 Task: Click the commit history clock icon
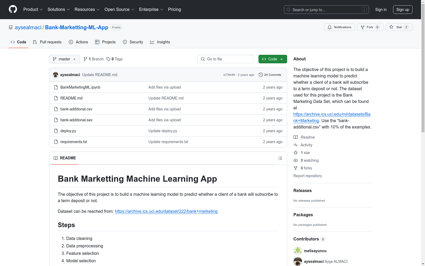pos(261,75)
